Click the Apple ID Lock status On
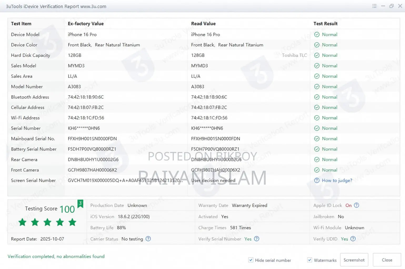This screenshot has width=405, height=269. pos(348,205)
